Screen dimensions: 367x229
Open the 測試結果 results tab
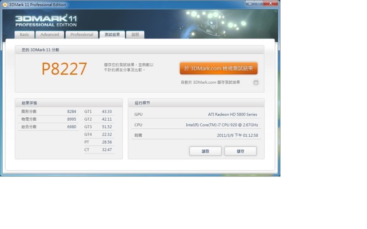tap(112, 35)
